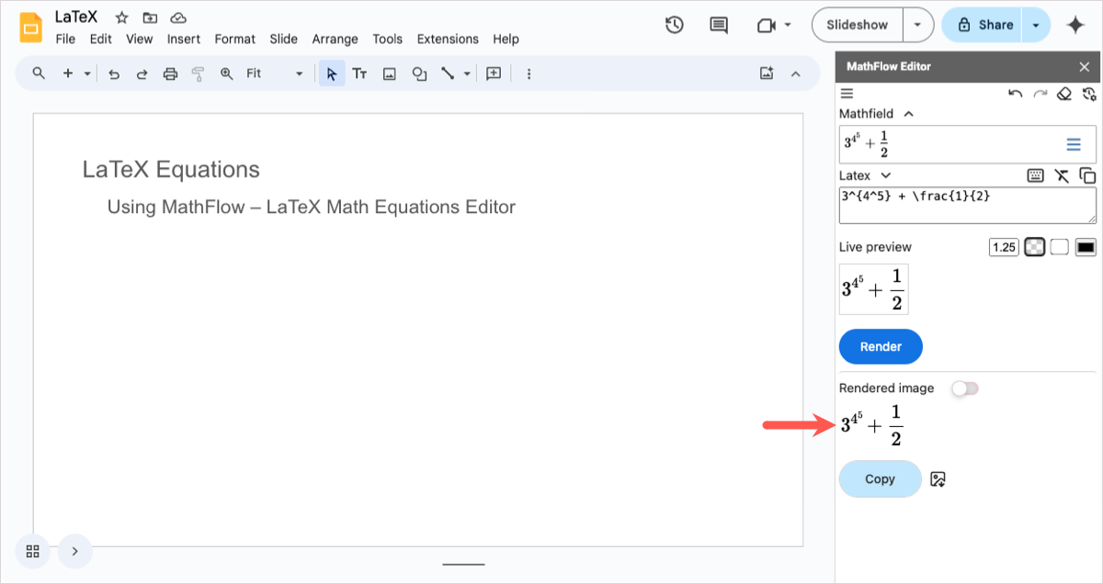Select the Text box tool

coord(360,74)
